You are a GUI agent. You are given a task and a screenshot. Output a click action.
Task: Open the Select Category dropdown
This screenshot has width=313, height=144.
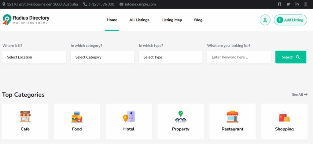pyautogui.click(x=102, y=57)
